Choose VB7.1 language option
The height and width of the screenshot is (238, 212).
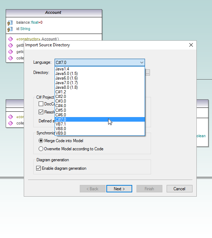100,124
